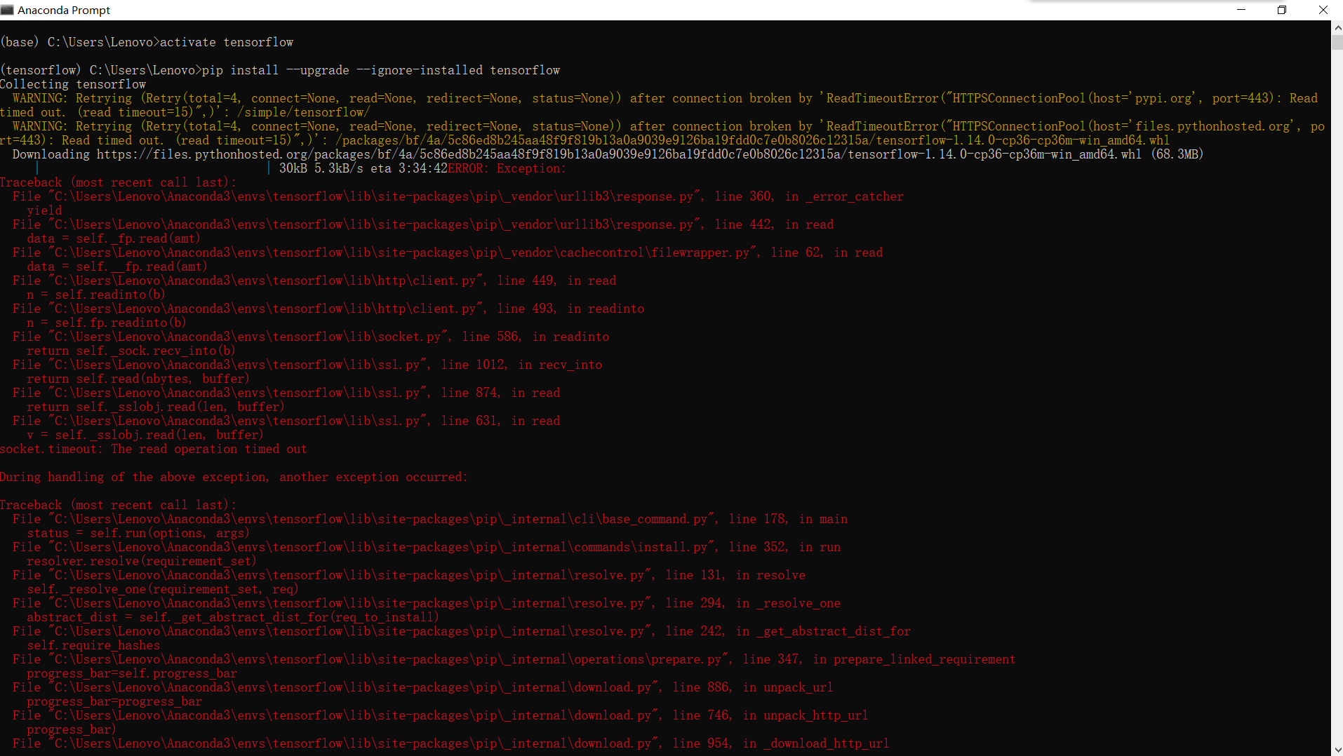Minimize the Anaconda Prompt window

[1241, 10]
